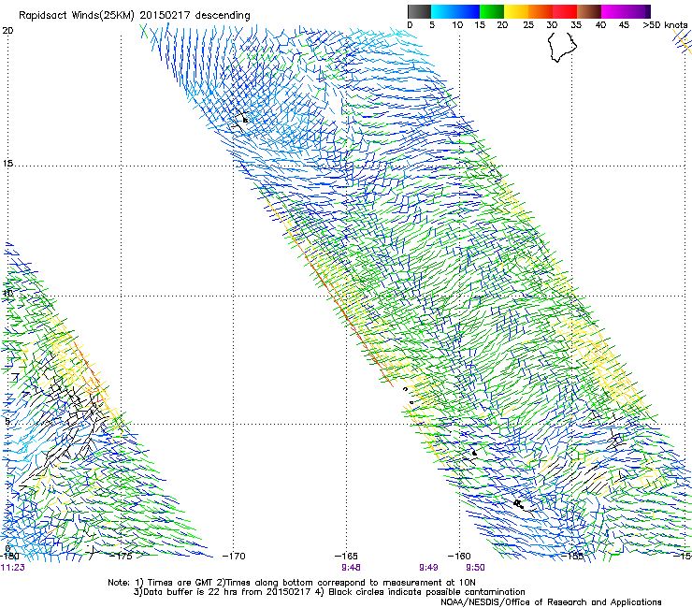This screenshot has width=692, height=608.
Task: Click the NOAA/NESDIS credit text
Action: click(551, 602)
